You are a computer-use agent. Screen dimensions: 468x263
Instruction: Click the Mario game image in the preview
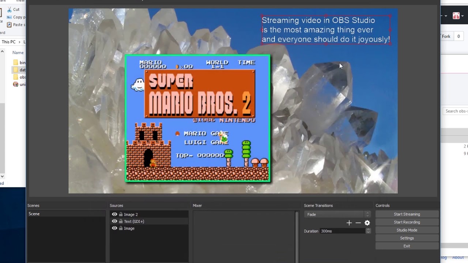(198, 118)
